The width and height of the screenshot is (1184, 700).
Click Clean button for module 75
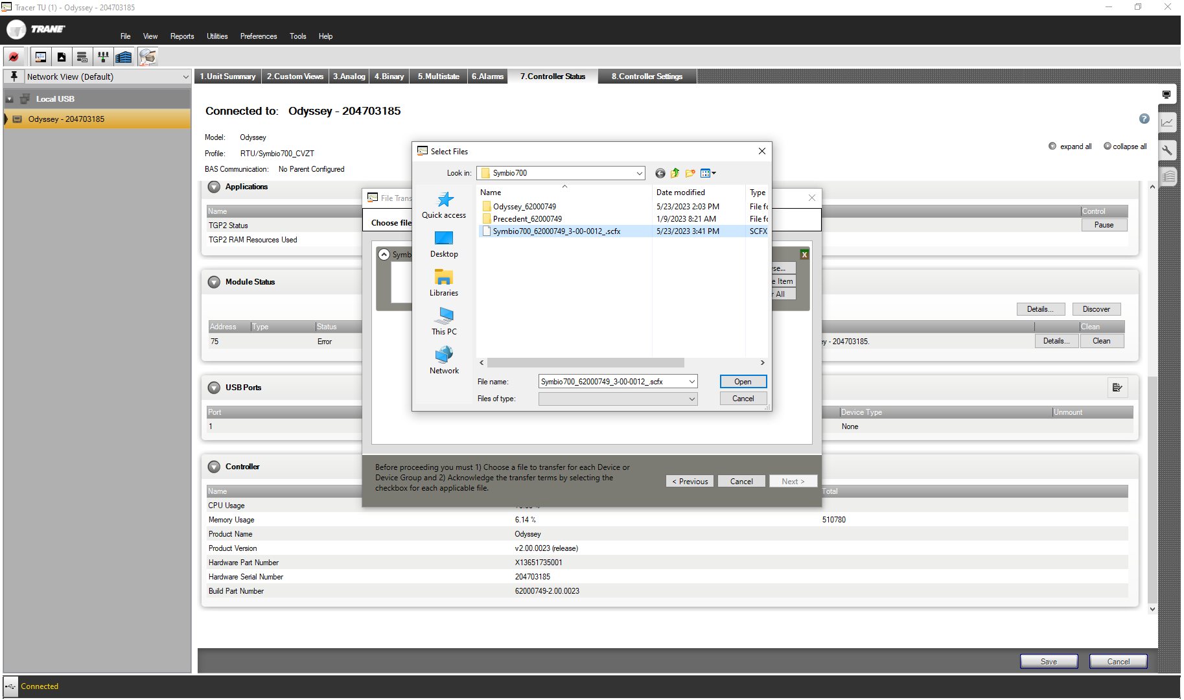coord(1102,341)
